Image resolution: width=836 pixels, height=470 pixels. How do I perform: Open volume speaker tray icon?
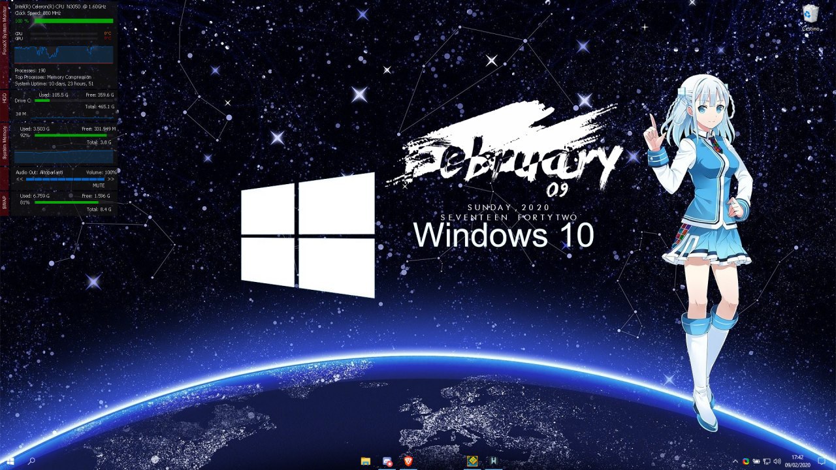777,462
